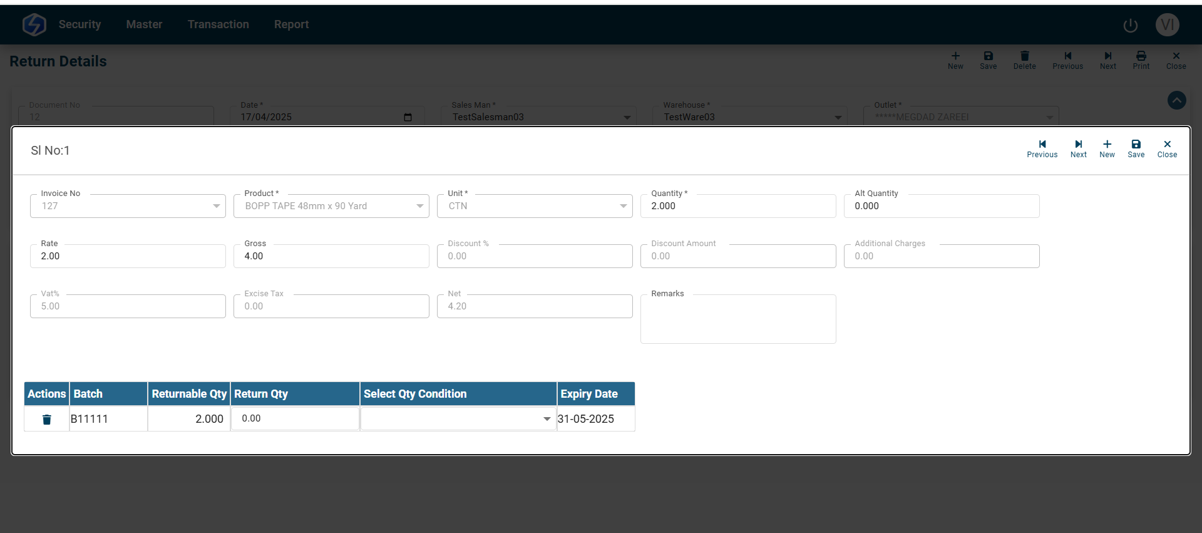Image resolution: width=1202 pixels, height=533 pixels.
Task: Click the power logout icon
Action: 1130,25
